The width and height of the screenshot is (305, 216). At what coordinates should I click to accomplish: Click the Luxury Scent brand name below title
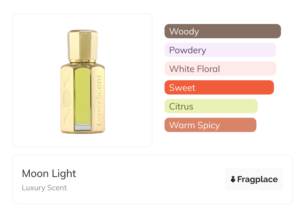(44, 188)
